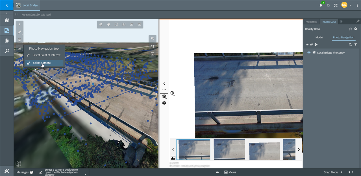The width and height of the screenshot is (361, 176).
Task: Activate the fit-view zoom tool
Action: (x=116, y=24)
